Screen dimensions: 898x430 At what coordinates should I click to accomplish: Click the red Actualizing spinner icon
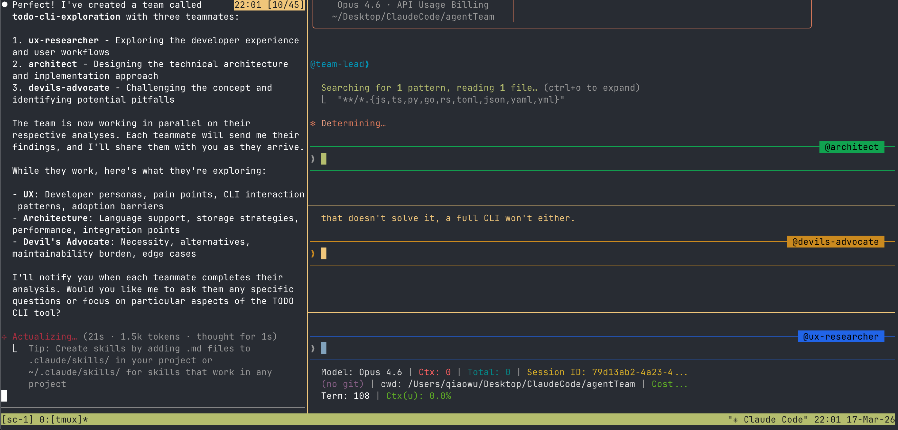coord(4,337)
